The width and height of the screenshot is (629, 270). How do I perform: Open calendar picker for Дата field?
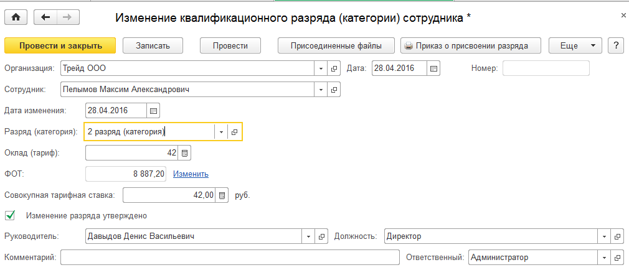[x=434, y=68]
